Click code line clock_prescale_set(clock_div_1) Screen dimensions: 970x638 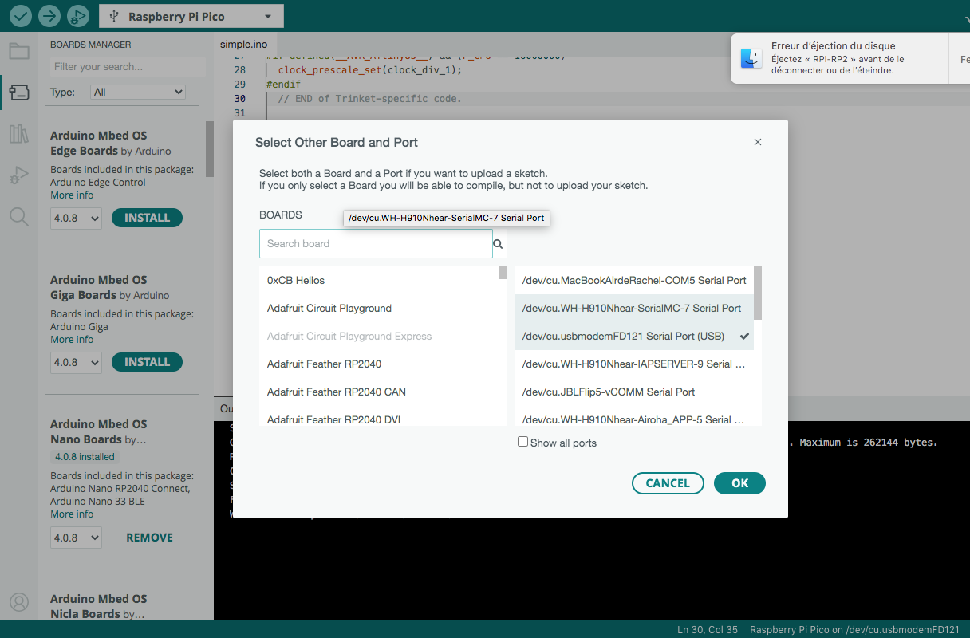click(370, 70)
